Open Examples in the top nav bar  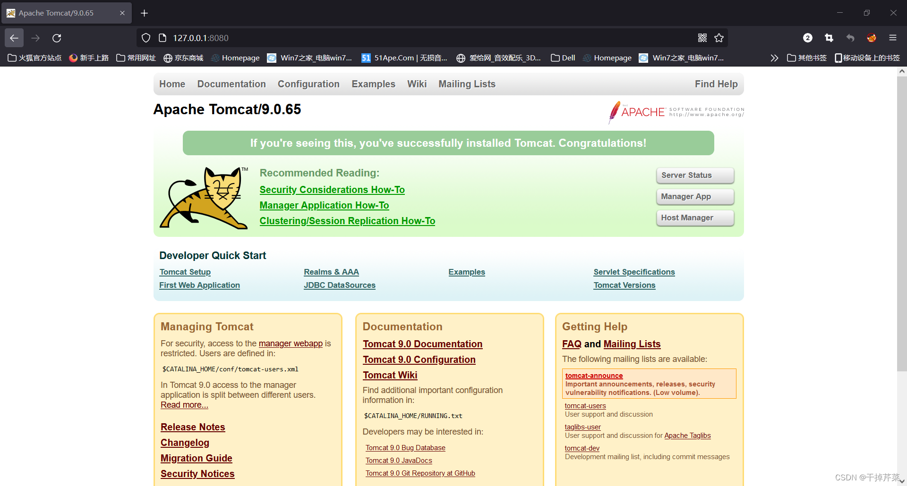point(373,84)
